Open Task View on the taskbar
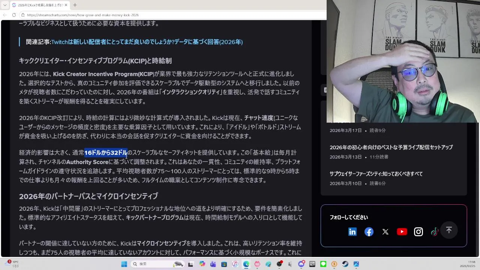Image resolution: width=480 pixels, height=270 pixels. [190, 264]
